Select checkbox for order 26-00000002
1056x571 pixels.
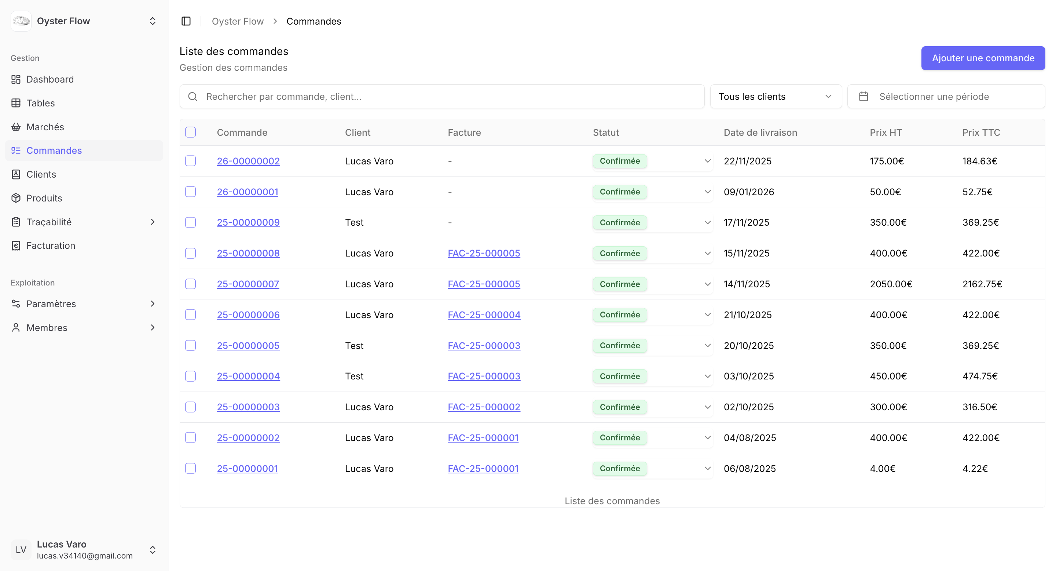click(x=190, y=161)
